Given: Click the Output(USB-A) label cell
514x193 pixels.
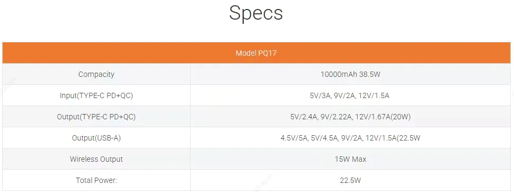Looking at the screenshot, I should (x=96, y=138).
